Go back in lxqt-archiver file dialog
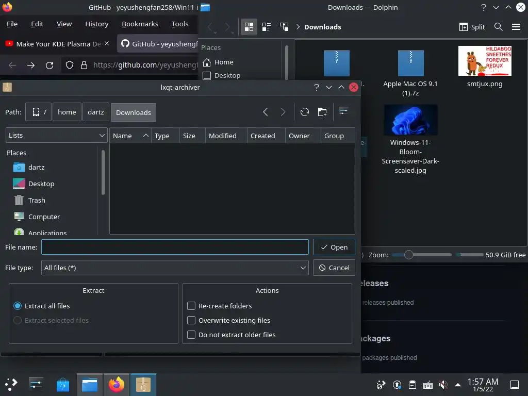 [x=266, y=112]
